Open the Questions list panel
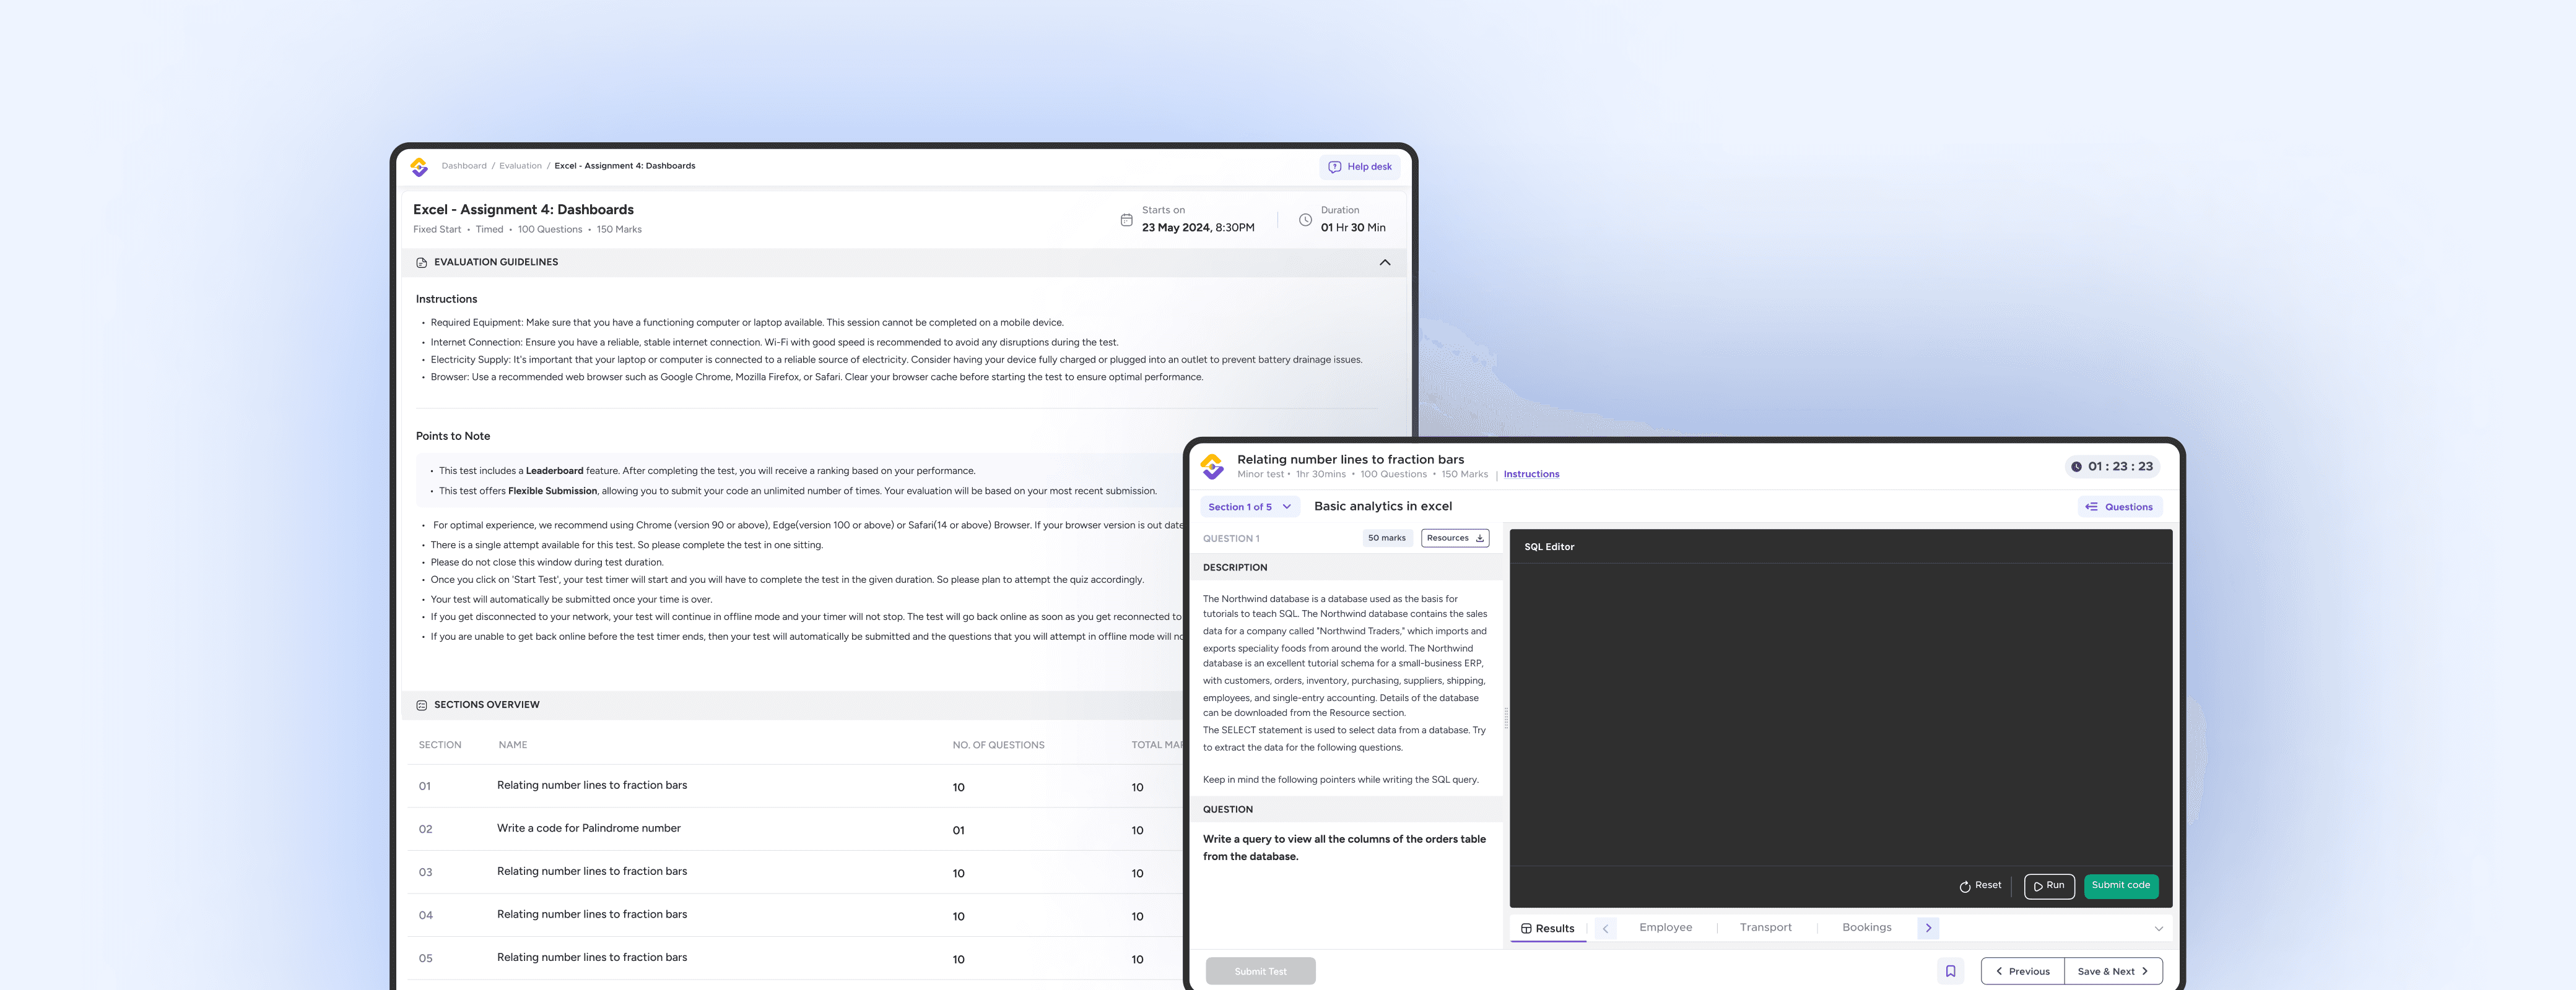This screenshot has height=990, width=2576. click(x=2119, y=507)
